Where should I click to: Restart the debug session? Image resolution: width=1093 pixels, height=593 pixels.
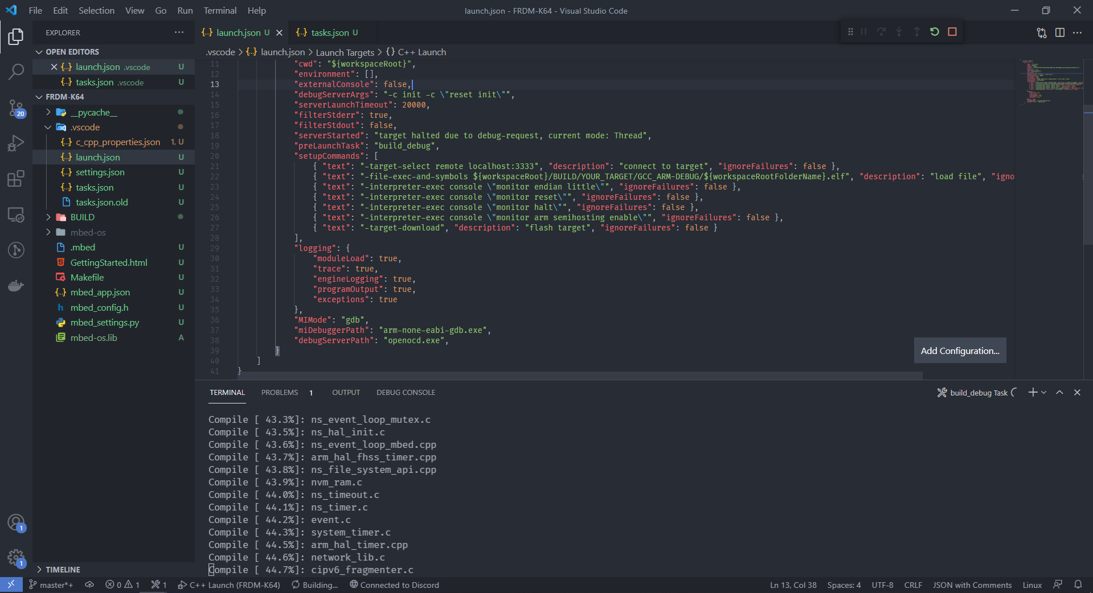point(934,32)
